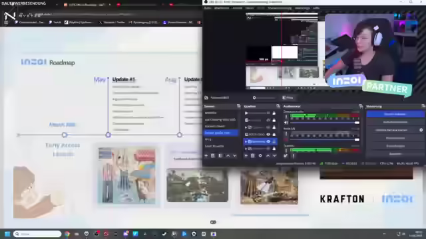Select highlighted blue scene in Scenes list
Viewport: 426px width, 239px height.
[221, 133]
